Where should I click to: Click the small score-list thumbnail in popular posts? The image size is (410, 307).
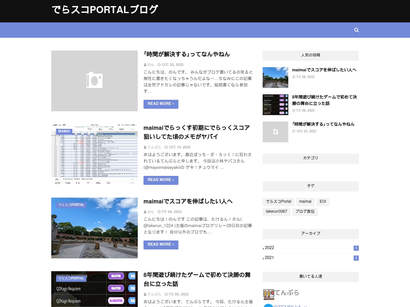click(x=275, y=105)
